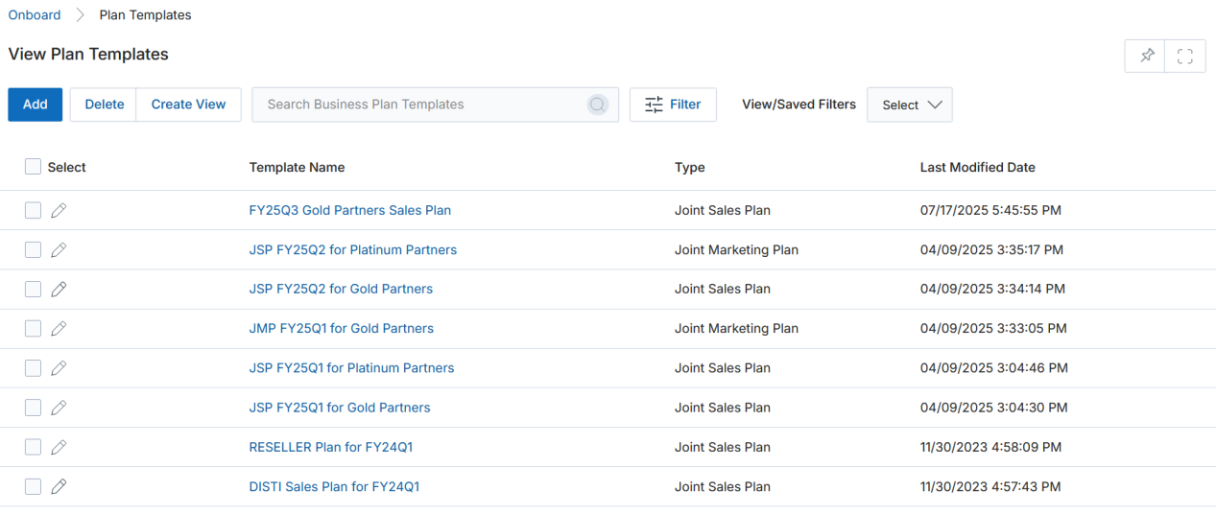Expand panel to full screen
This screenshot has height=514, width=1216.
(x=1185, y=56)
